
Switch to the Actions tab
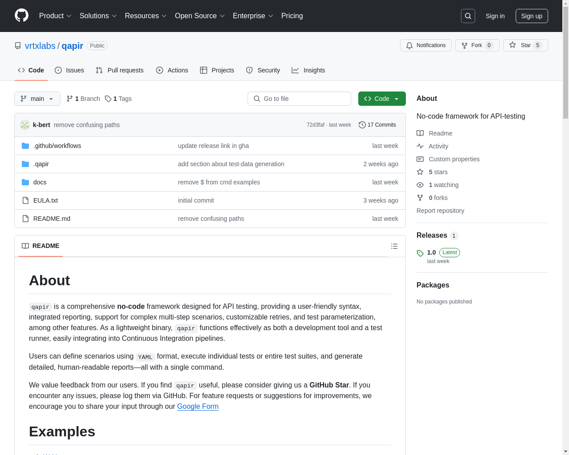coord(172,70)
